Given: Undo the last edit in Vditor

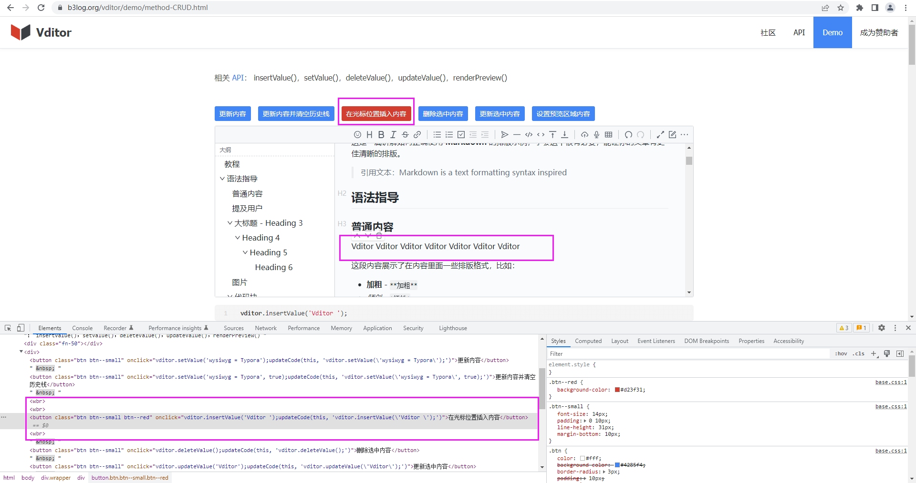Looking at the screenshot, I should point(628,135).
